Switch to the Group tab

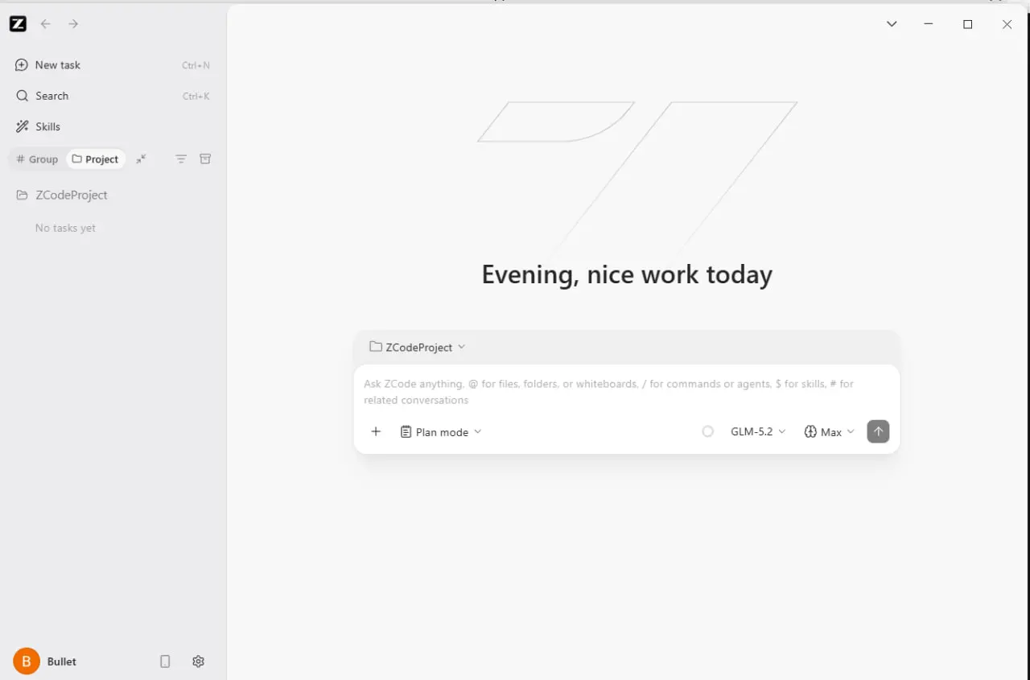click(x=37, y=159)
